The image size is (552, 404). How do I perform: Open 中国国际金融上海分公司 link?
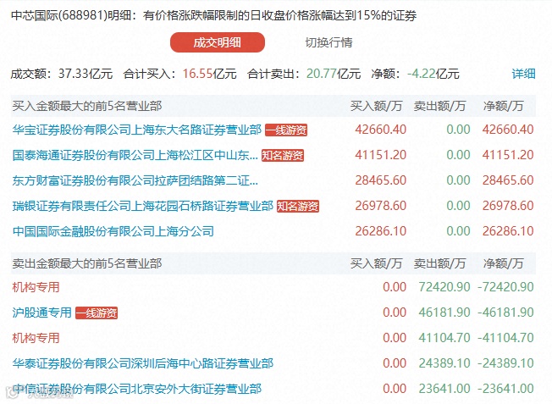point(113,231)
